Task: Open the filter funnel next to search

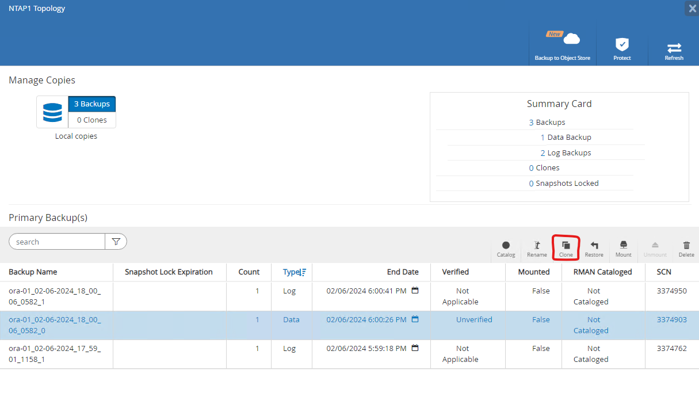Action: point(116,242)
